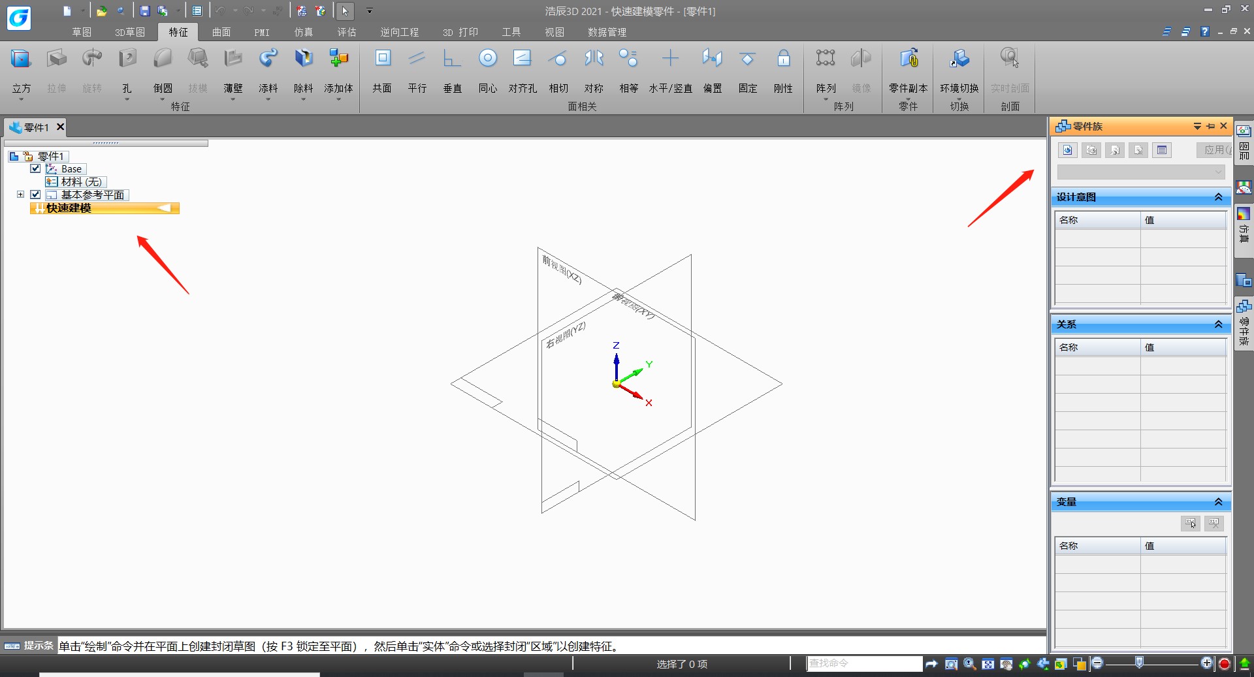Open the 视图 ribbon tab
The width and height of the screenshot is (1254, 677).
tap(555, 32)
